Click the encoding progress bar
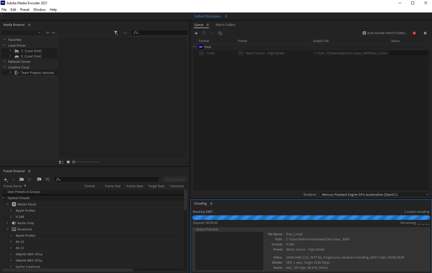432x273 pixels. coord(311,218)
